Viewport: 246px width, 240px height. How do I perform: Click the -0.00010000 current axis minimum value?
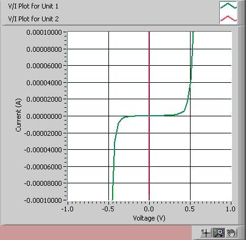point(43,200)
